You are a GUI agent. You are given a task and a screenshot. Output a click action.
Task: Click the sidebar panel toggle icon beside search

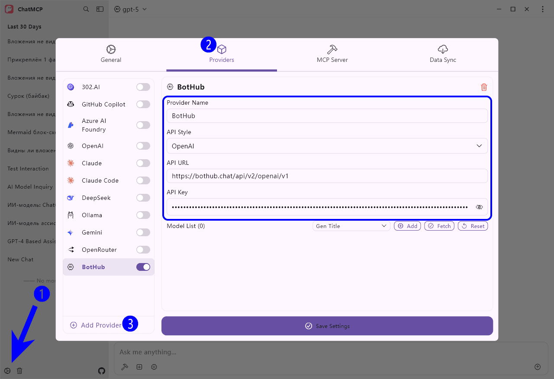click(100, 9)
